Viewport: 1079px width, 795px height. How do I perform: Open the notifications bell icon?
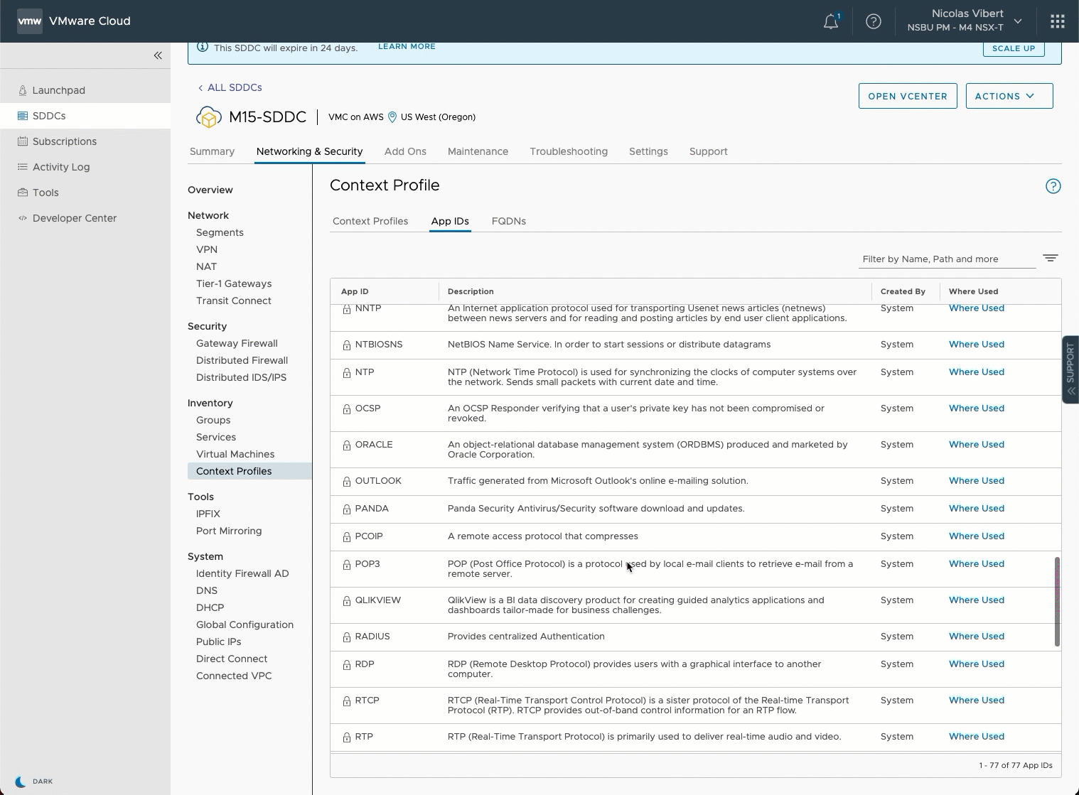pos(830,21)
